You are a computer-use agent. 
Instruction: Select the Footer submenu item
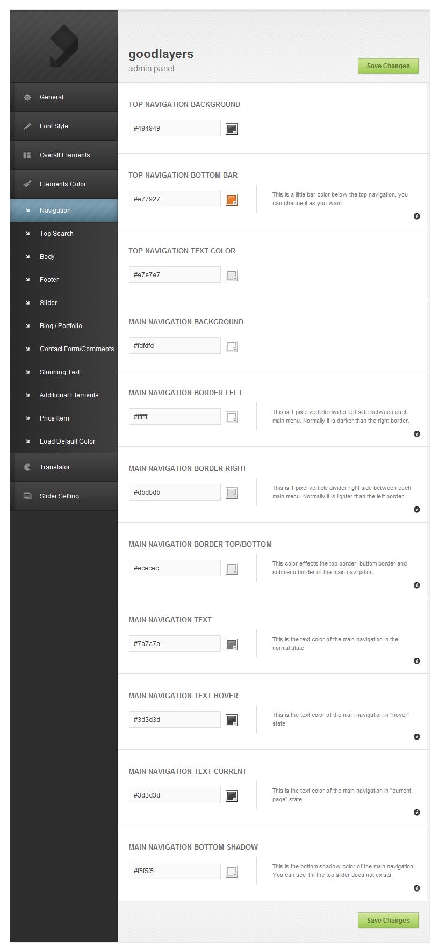64,280
